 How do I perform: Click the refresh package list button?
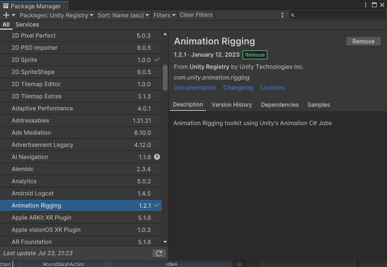[159, 253]
